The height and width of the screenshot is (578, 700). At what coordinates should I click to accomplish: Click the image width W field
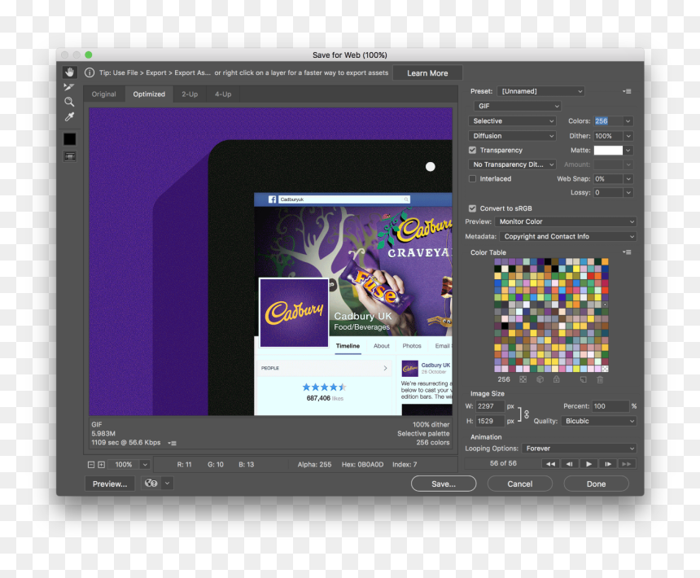[489, 406]
